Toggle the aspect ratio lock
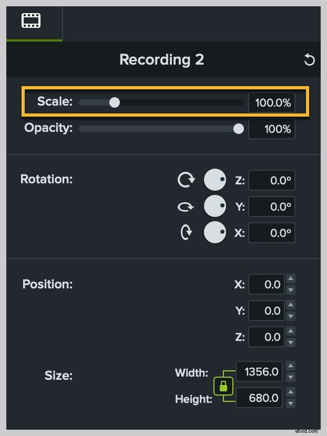The image size is (327, 436). click(x=223, y=385)
